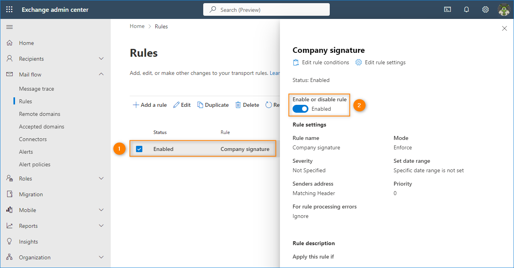This screenshot has width=514, height=268.
Task: Click the Enabled status cell in list
Action: coord(163,149)
